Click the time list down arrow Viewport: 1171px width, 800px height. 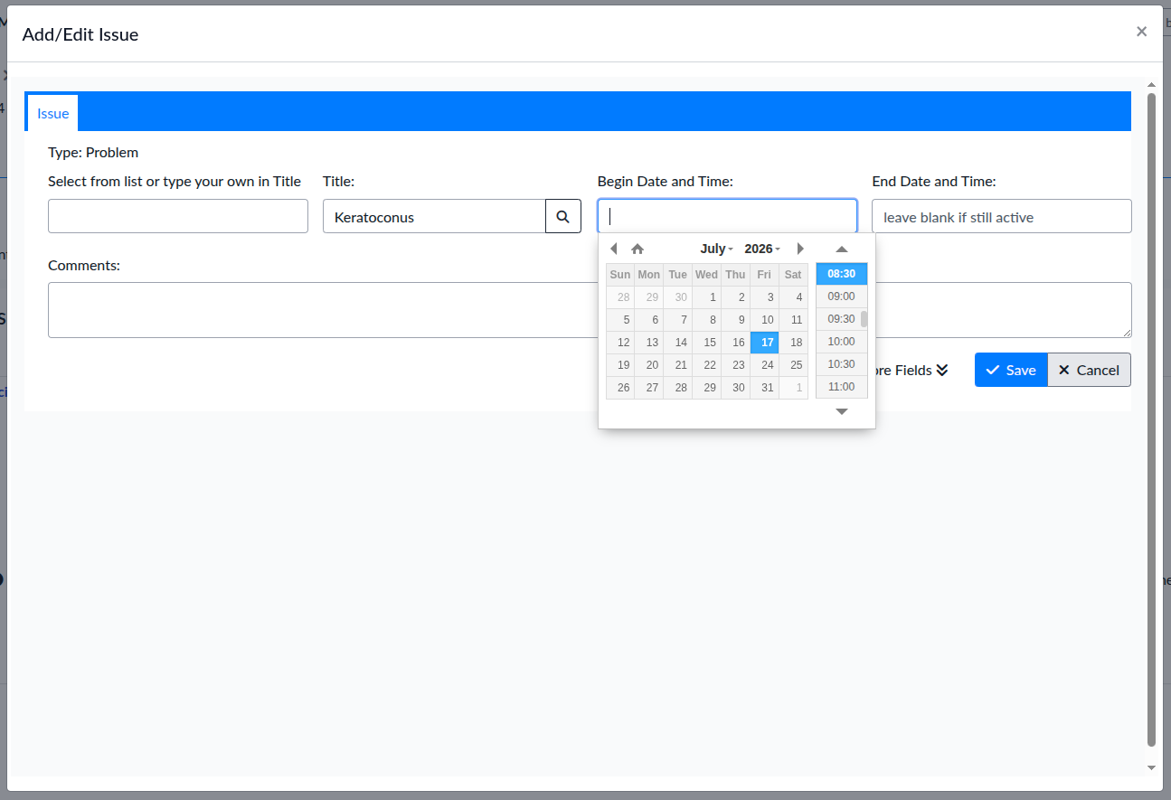pos(842,411)
